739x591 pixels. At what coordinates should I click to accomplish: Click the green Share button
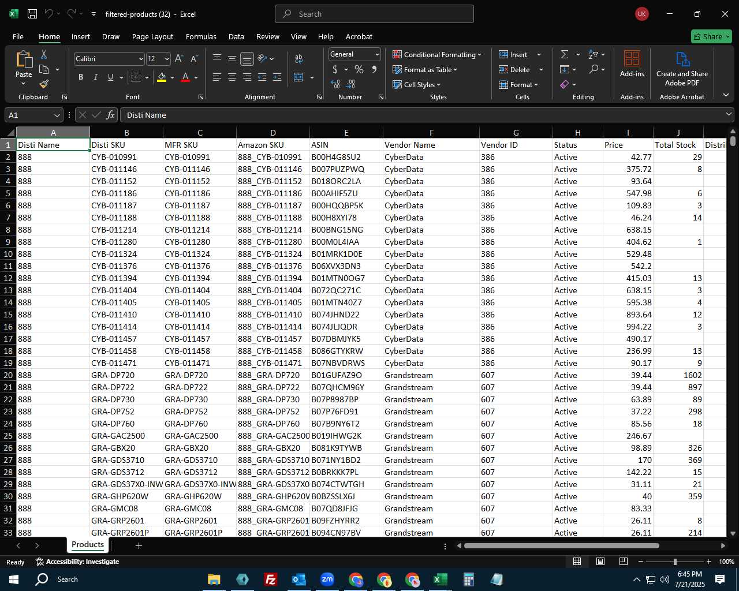711,36
